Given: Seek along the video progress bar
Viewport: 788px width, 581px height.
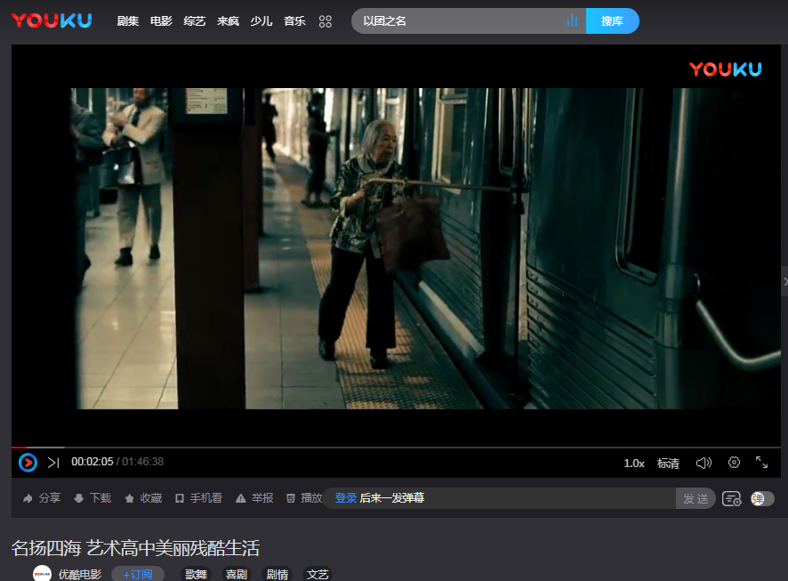Looking at the screenshot, I should coord(396,447).
